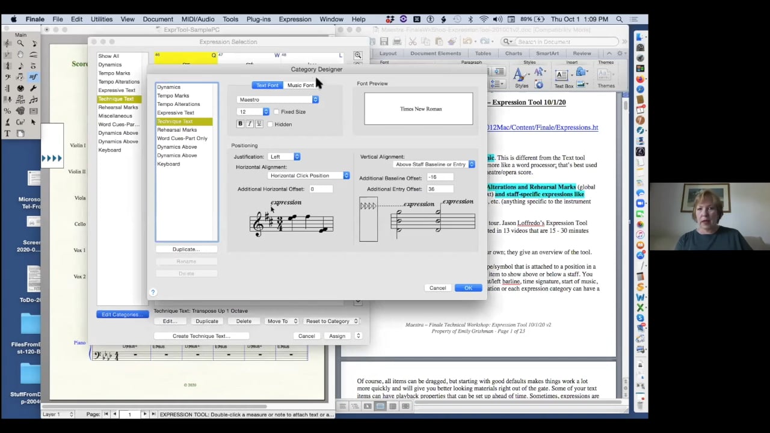Select the arrow Selection tool
Viewport: 770px width, 433px height.
click(34, 122)
